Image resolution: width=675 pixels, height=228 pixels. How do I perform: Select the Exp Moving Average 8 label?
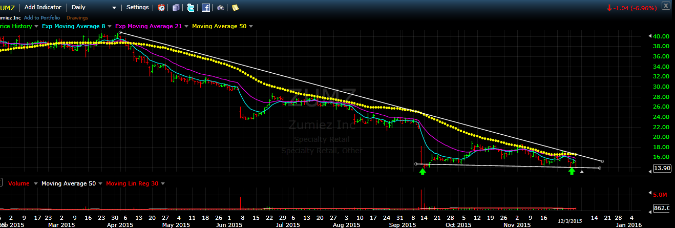pyautogui.click(x=74, y=26)
